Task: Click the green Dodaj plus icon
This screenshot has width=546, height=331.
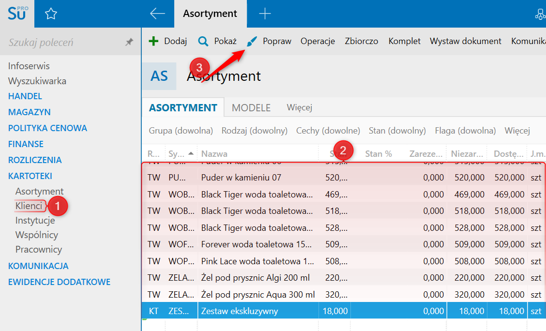Action: tap(153, 41)
